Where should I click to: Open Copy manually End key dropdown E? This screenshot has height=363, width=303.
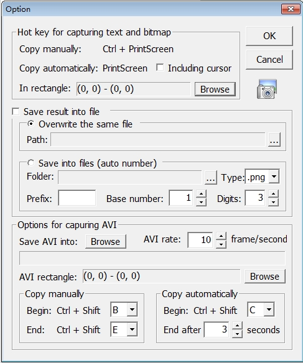pos(132,329)
